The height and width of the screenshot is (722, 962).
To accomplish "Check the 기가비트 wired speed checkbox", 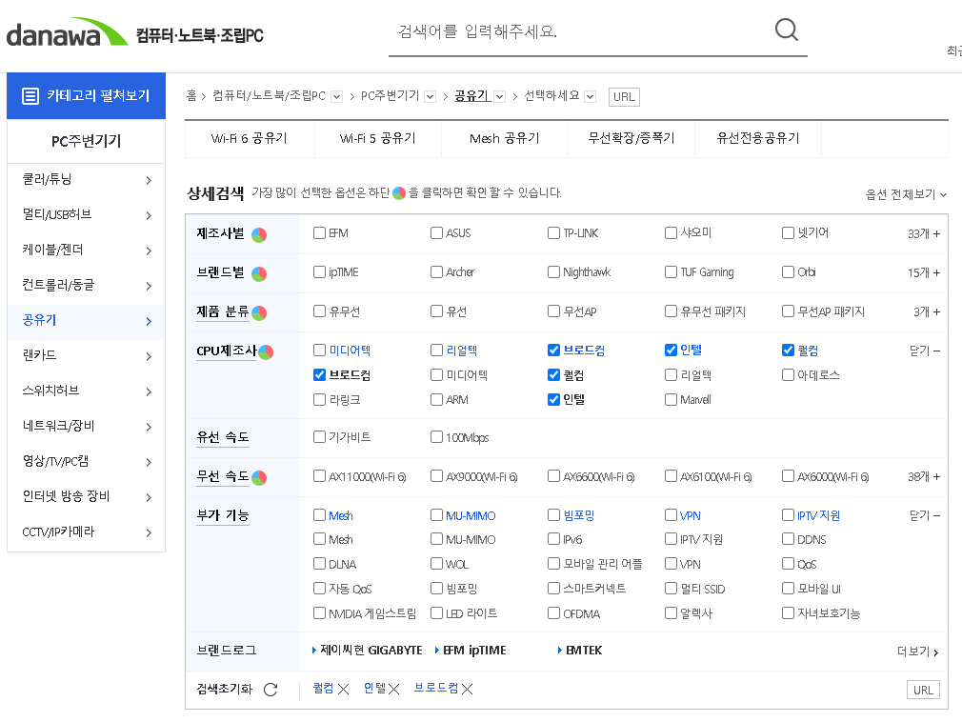I will (319, 437).
